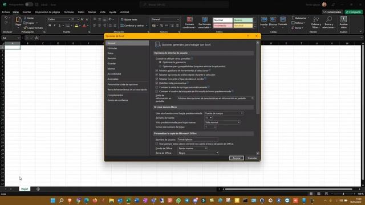Click Combinar y centrar in the ribbon
365x205 pixels.
tap(133, 26)
